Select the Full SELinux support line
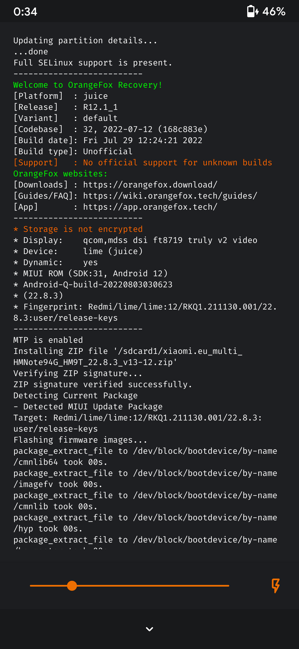Image resolution: width=299 pixels, height=649 pixels. click(x=93, y=63)
